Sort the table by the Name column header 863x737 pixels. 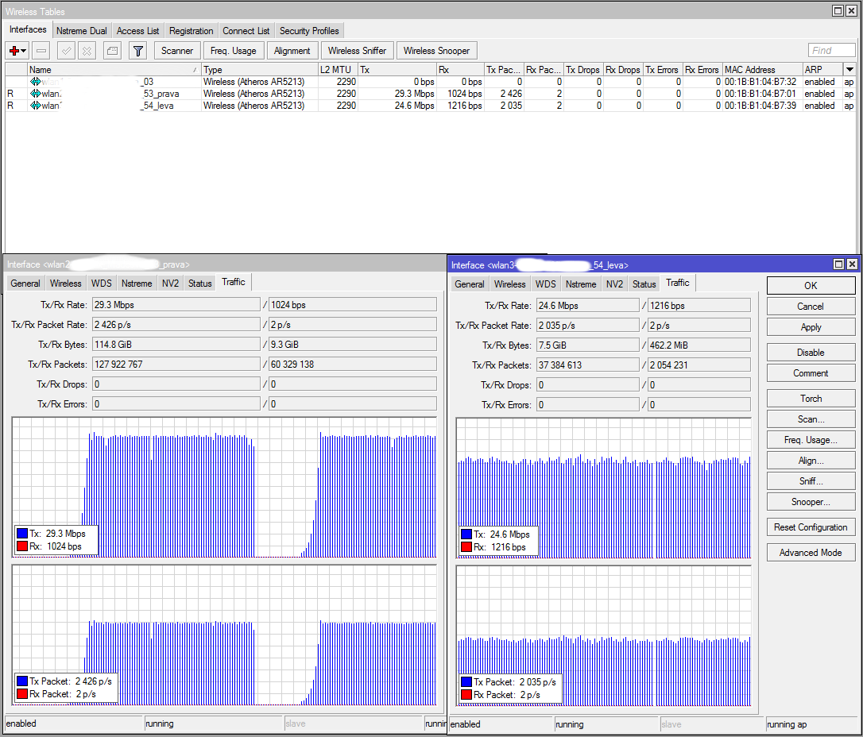[x=114, y=69]
